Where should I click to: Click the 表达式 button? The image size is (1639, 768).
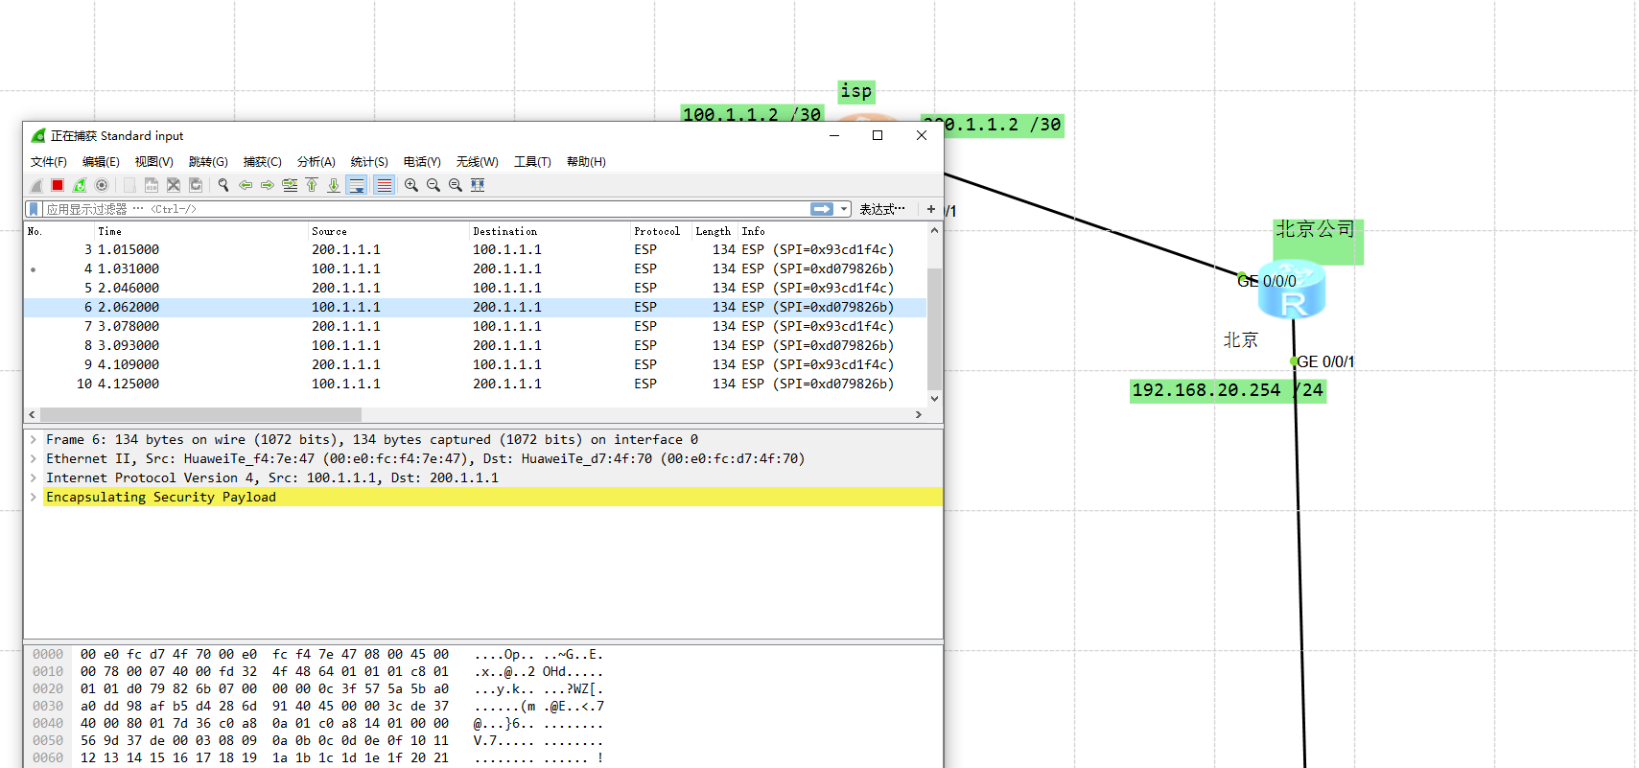881,209
